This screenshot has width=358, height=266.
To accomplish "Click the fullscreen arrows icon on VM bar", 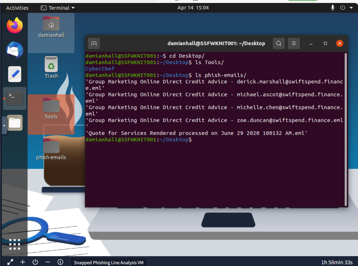I will click(10, 262).
